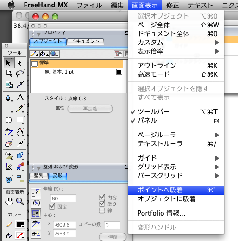
Task: Select the Ellipse tool
Action: tap(9, 120)
